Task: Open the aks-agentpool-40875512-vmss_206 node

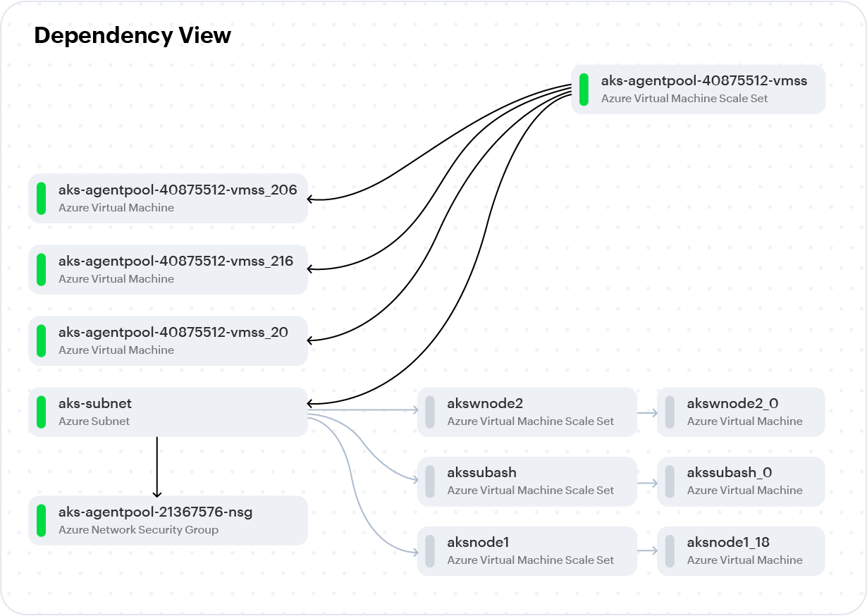Action: [168, 199]
